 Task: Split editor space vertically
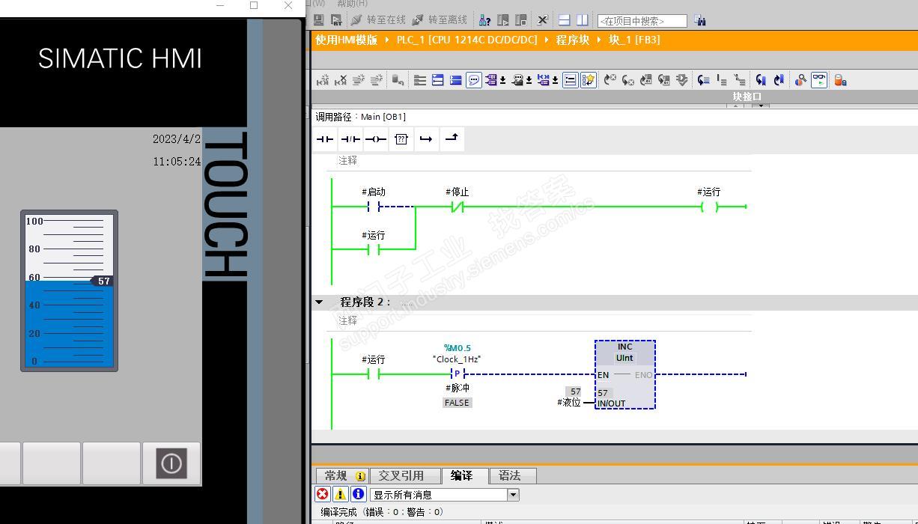582,20
